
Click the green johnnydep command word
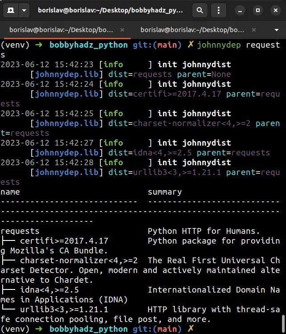[x=219, y=45]
